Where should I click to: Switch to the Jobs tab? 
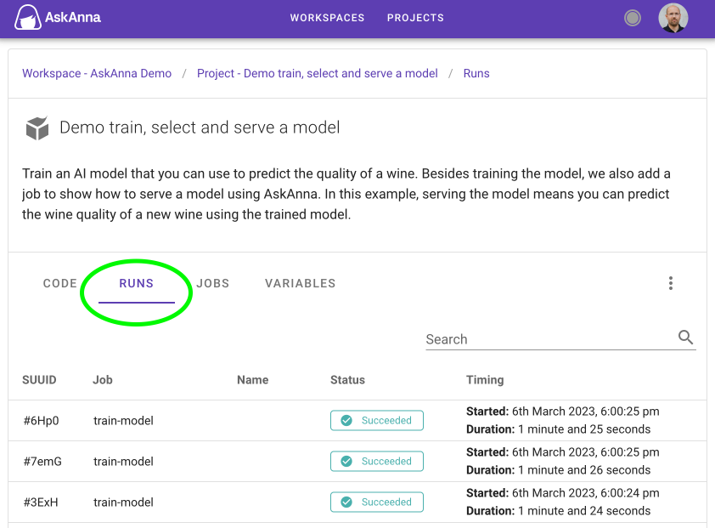click(x=213, y=283)
